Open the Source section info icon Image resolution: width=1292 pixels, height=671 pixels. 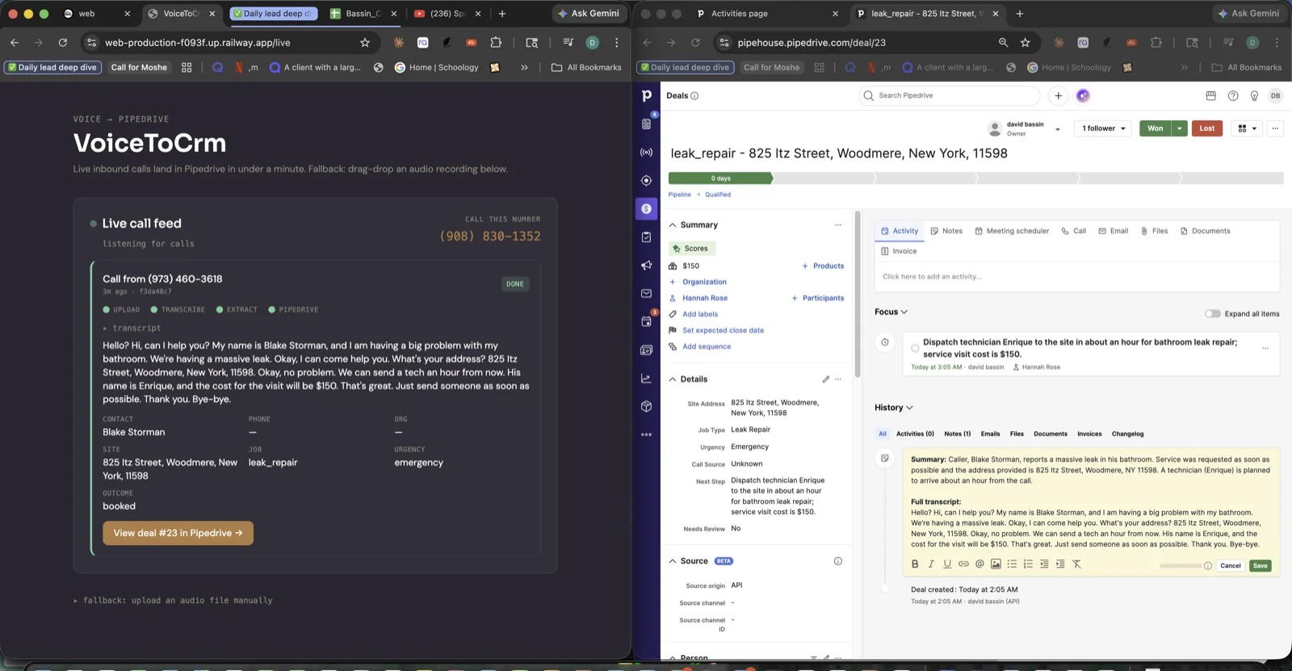[838, 561]
